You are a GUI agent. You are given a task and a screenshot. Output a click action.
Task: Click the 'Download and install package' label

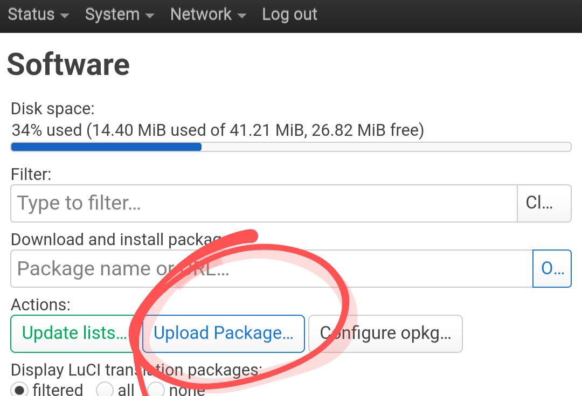pyautogui.click(x=116, y=239)
